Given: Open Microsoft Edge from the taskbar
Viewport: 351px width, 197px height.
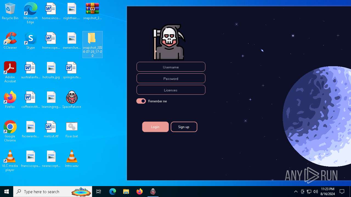Looking at the screenshot, I should [x=113, y=192].
